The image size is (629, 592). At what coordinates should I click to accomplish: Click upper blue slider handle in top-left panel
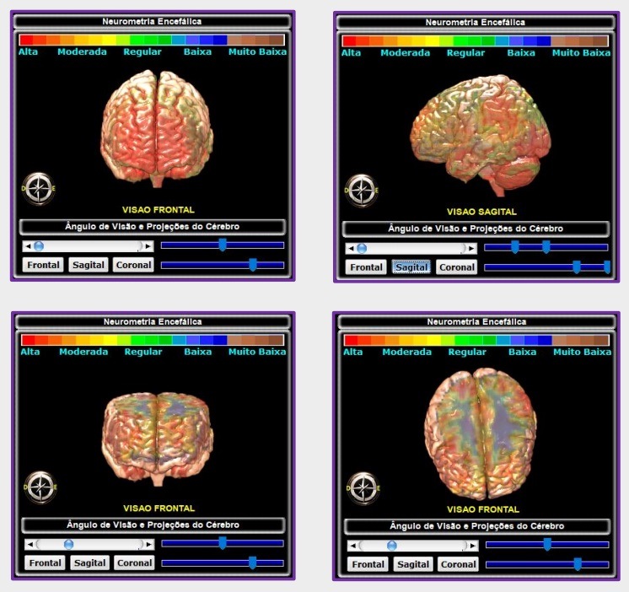tap(223, 245)
